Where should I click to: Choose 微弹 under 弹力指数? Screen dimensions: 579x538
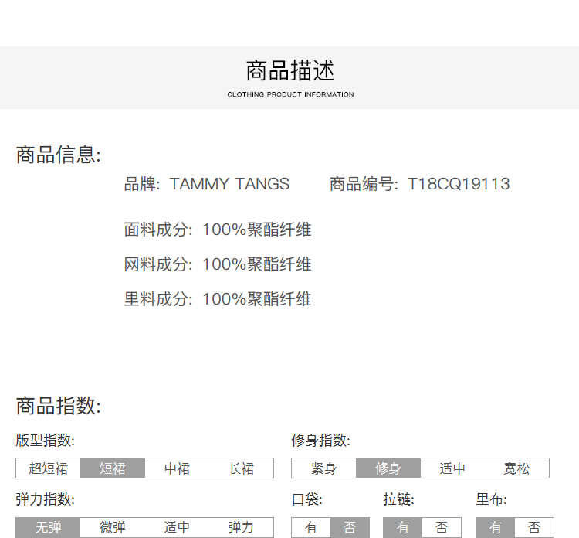click(x=113, y=528)
